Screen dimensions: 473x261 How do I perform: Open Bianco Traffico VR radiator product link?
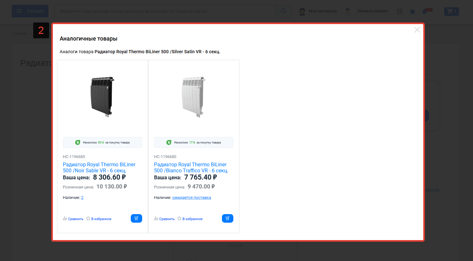click(191, 168)
